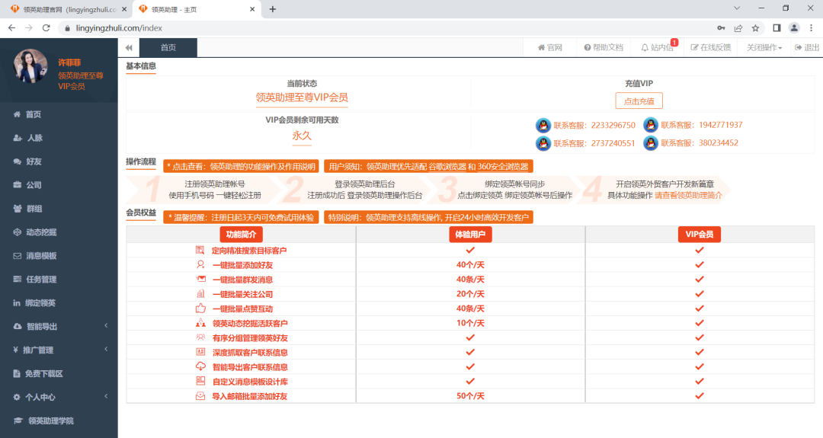
Task: Click icon beside 领英动态挖掘活跃客户
Action: click(200, 323)
